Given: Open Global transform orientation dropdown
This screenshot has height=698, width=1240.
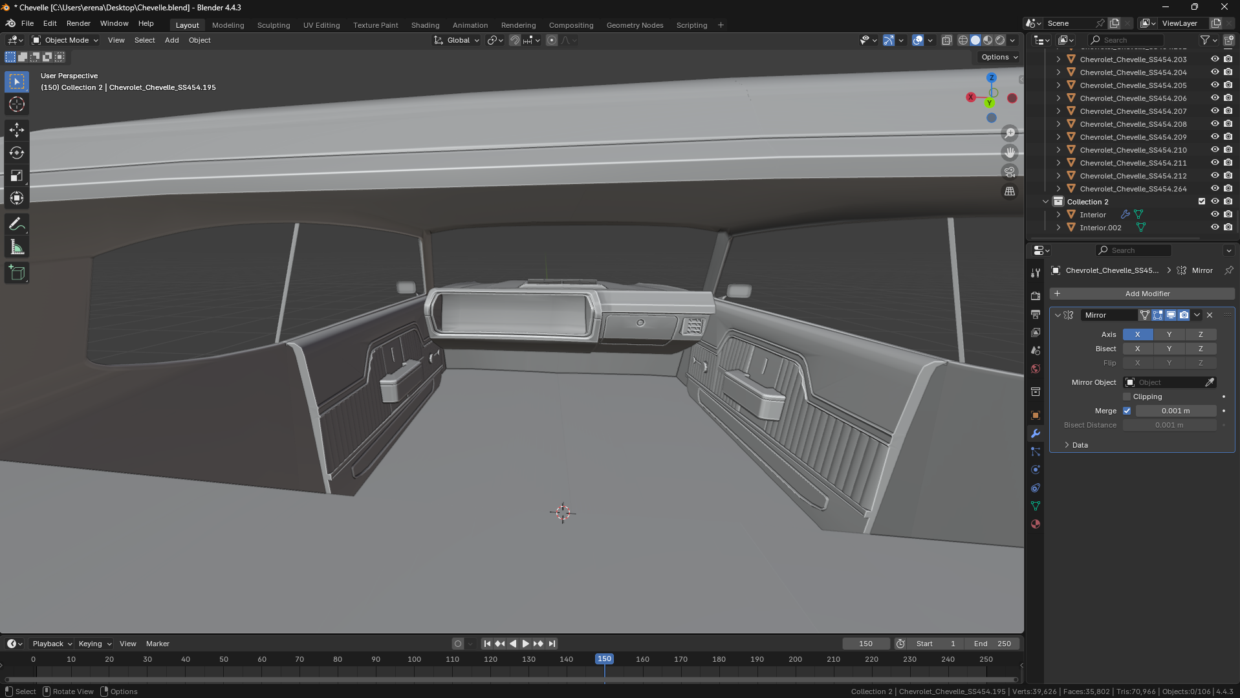Looking at the screenshot, I should click(x=457, y=40).
